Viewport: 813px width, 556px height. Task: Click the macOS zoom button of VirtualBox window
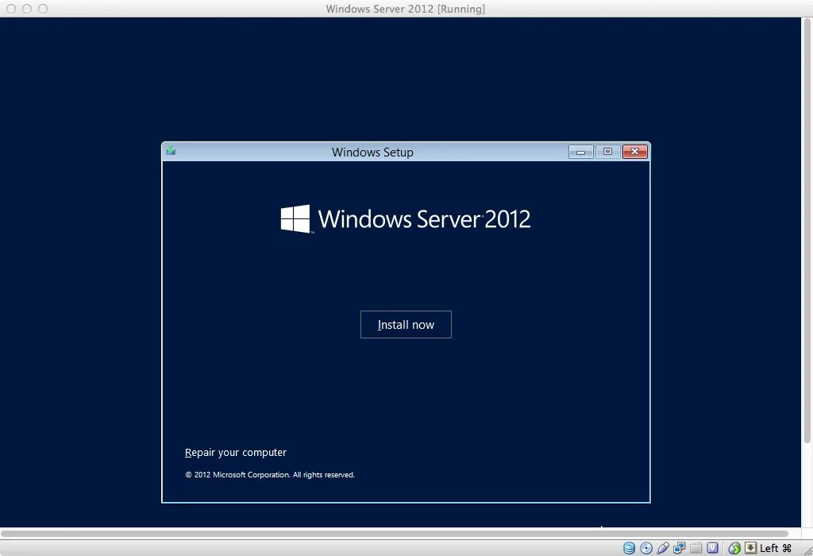43,9
